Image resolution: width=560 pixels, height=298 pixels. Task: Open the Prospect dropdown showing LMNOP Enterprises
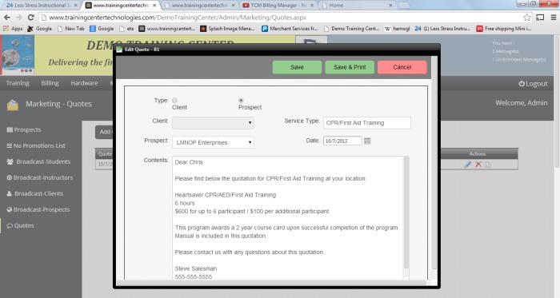point(213,142)
